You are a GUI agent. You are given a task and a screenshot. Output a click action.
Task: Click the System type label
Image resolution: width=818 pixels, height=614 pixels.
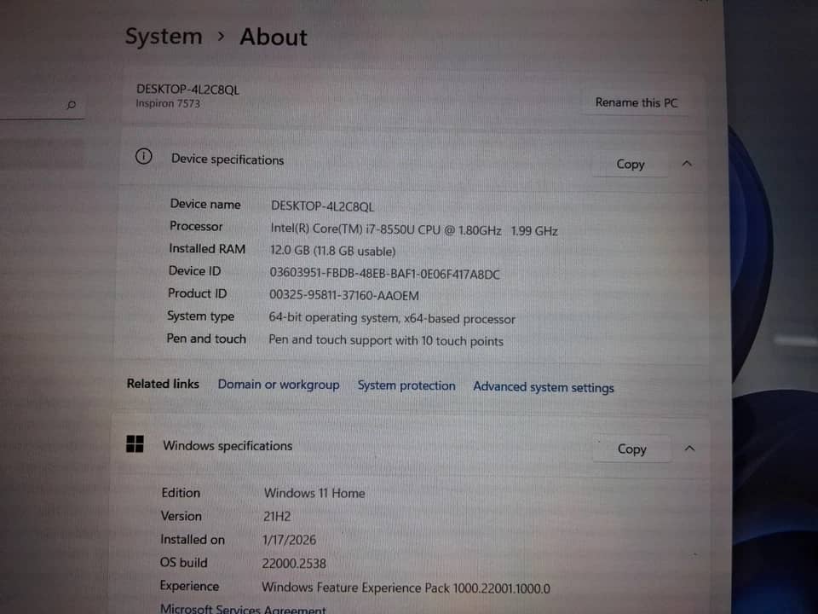[x=200, y=316]
